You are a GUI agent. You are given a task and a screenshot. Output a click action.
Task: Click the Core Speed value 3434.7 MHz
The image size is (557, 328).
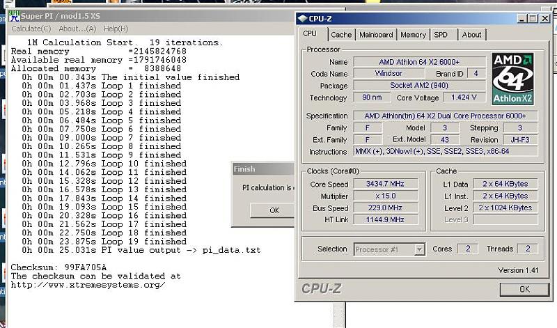tap(386, 184)
